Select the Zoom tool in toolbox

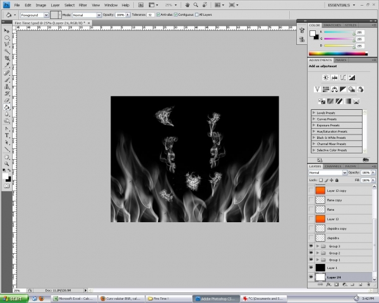click(x=7, y=163)
